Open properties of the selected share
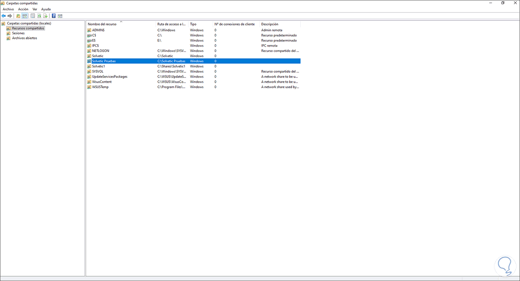 32,16
